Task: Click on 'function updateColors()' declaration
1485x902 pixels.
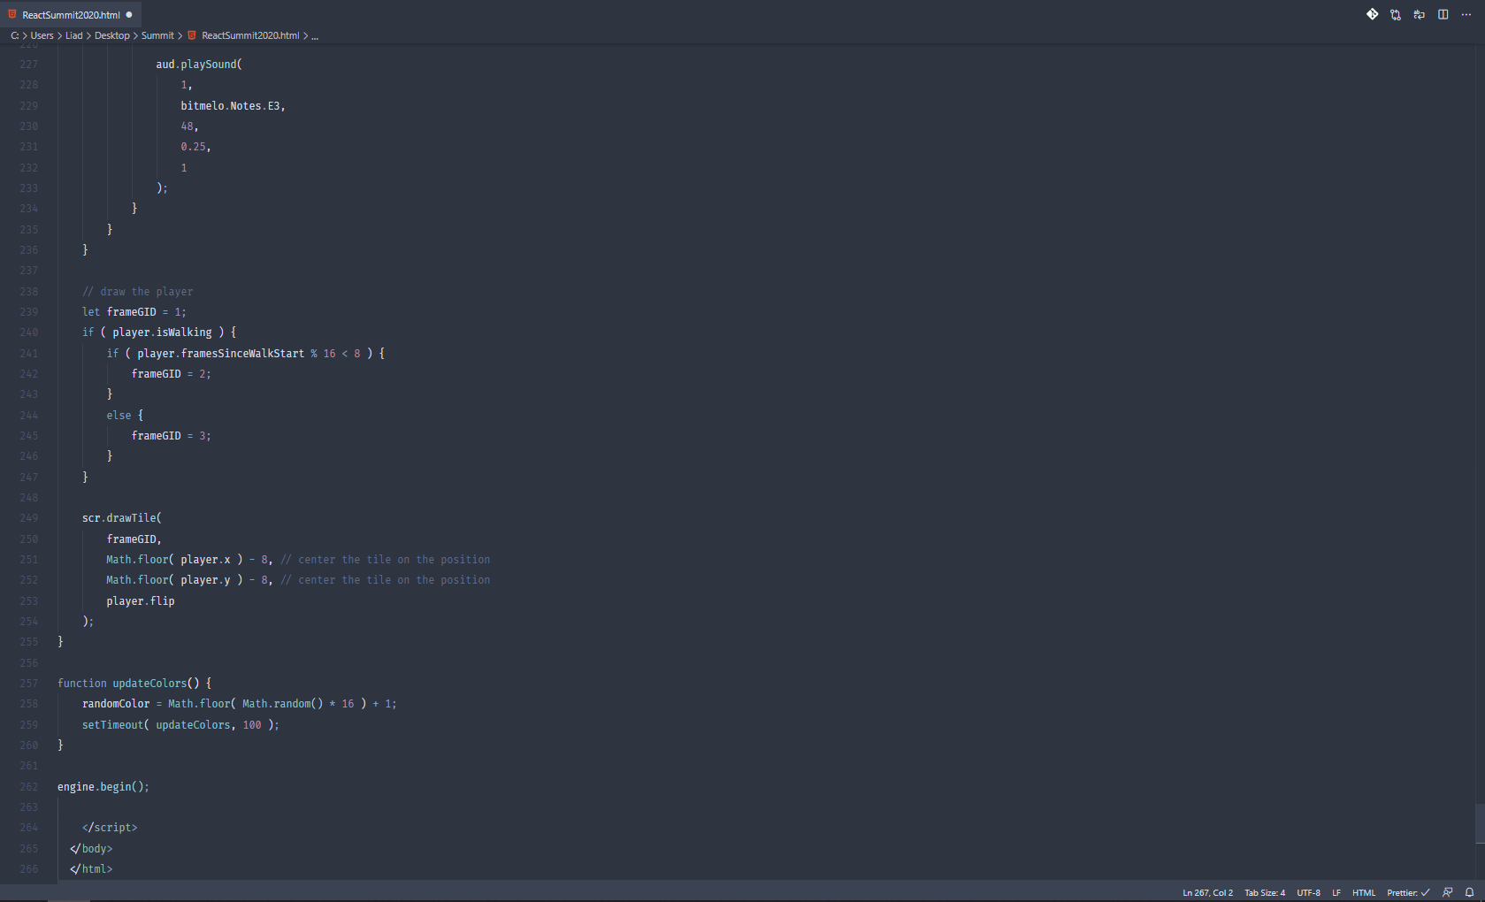Action: 134,684
